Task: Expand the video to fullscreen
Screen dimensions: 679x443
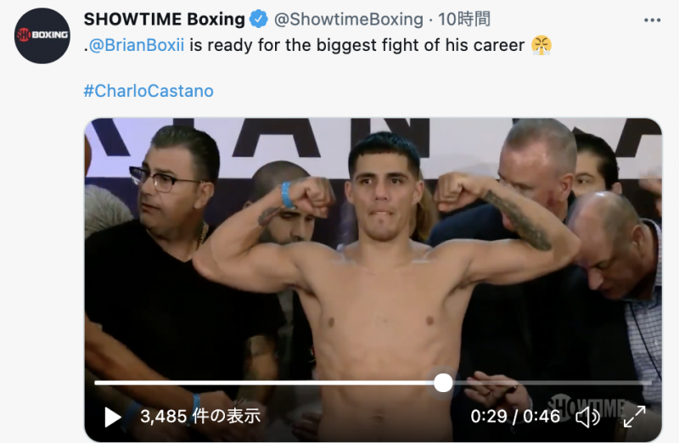Action: [634, 417]
